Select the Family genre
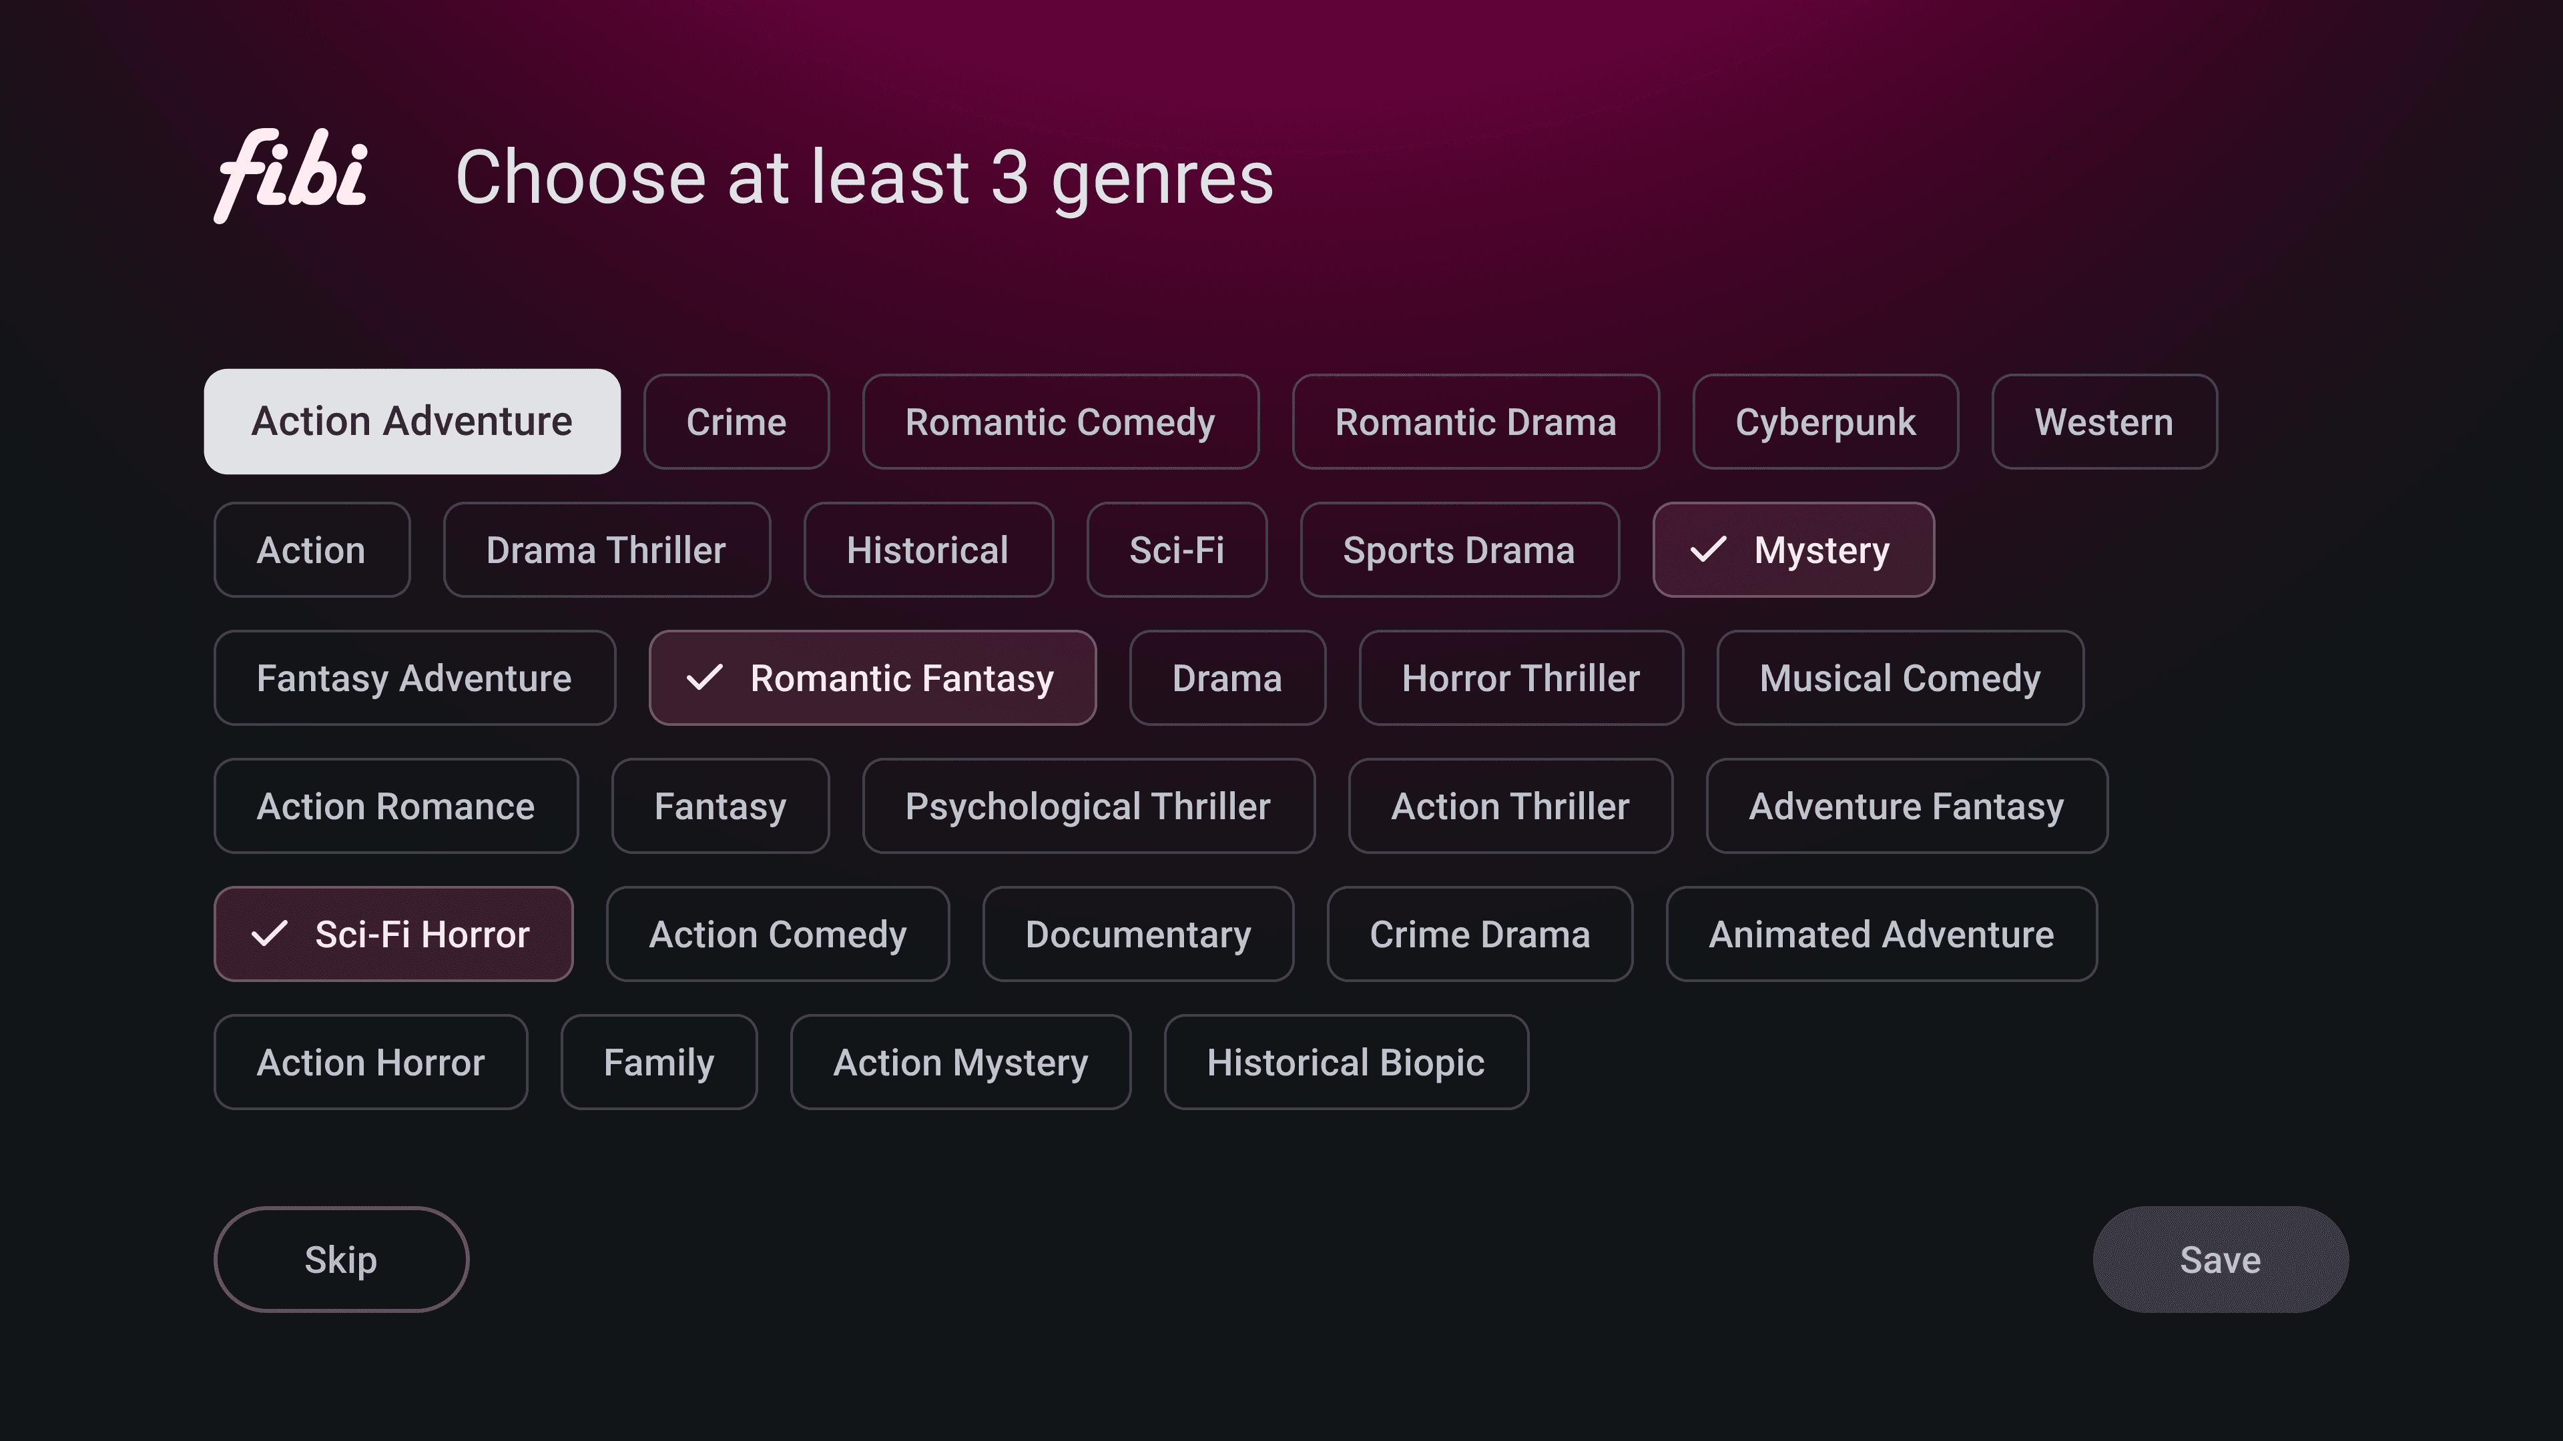Screen dimensions: 2563x1441 click(659, 1062)
